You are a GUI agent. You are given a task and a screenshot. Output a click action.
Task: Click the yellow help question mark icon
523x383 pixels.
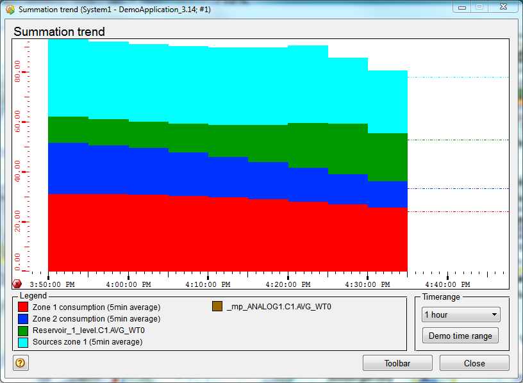click(21, 363)
